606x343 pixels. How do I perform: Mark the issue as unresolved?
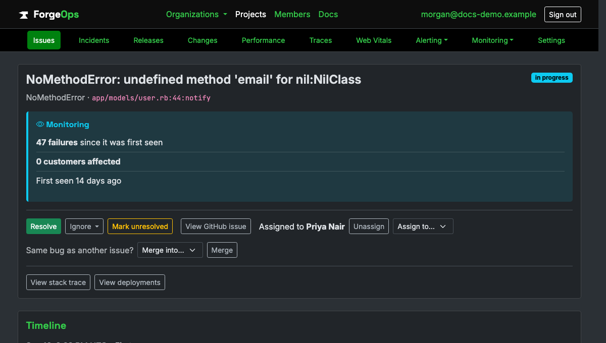pyautogui.click(x=140, y=226)
